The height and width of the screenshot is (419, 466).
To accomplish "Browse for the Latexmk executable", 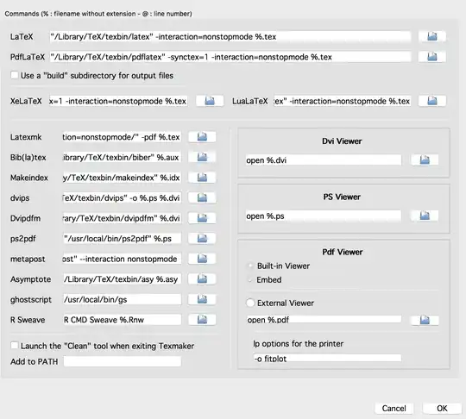I will click(x=202, y=137).
